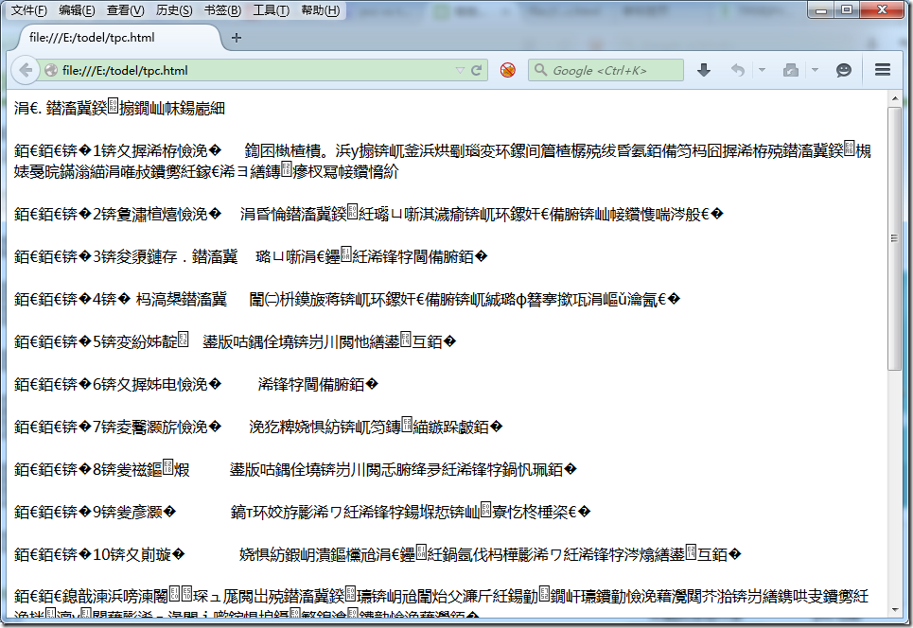
Task: Click the garbled line numbered 5
Action: 236,341
